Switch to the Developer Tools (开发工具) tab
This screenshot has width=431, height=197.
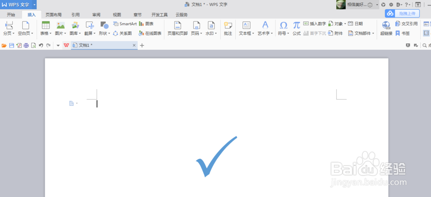(x=159, y=15)
